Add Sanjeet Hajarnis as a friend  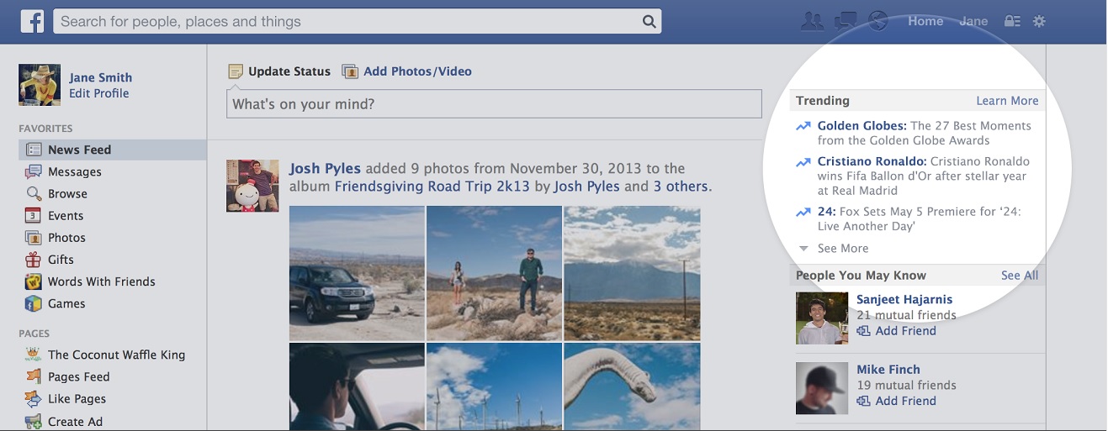(905, 331)
